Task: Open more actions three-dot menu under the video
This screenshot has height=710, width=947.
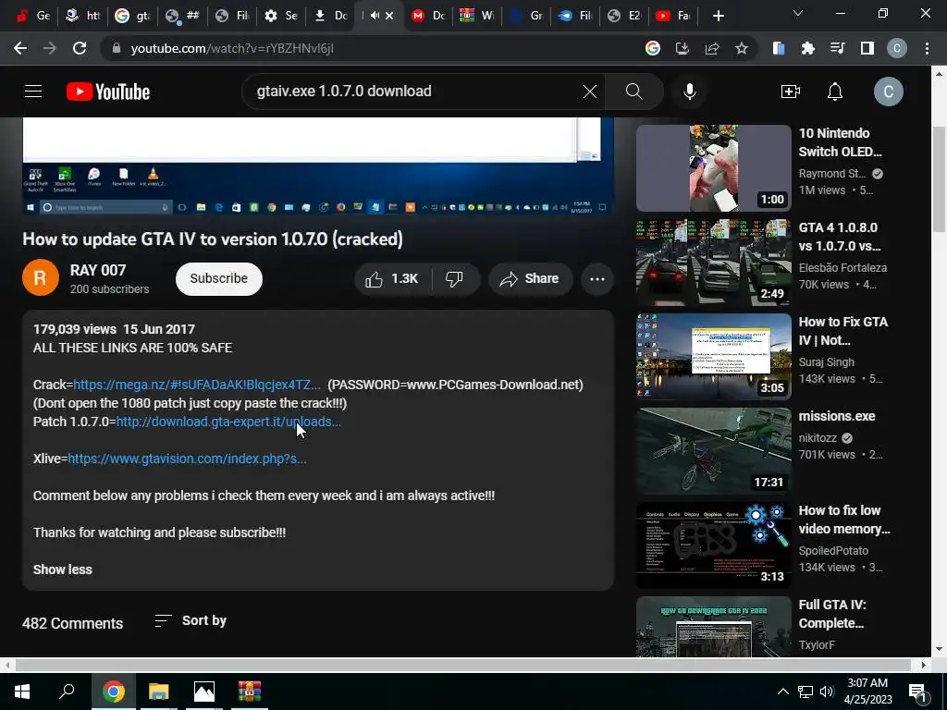Action: tap(597, 279)
